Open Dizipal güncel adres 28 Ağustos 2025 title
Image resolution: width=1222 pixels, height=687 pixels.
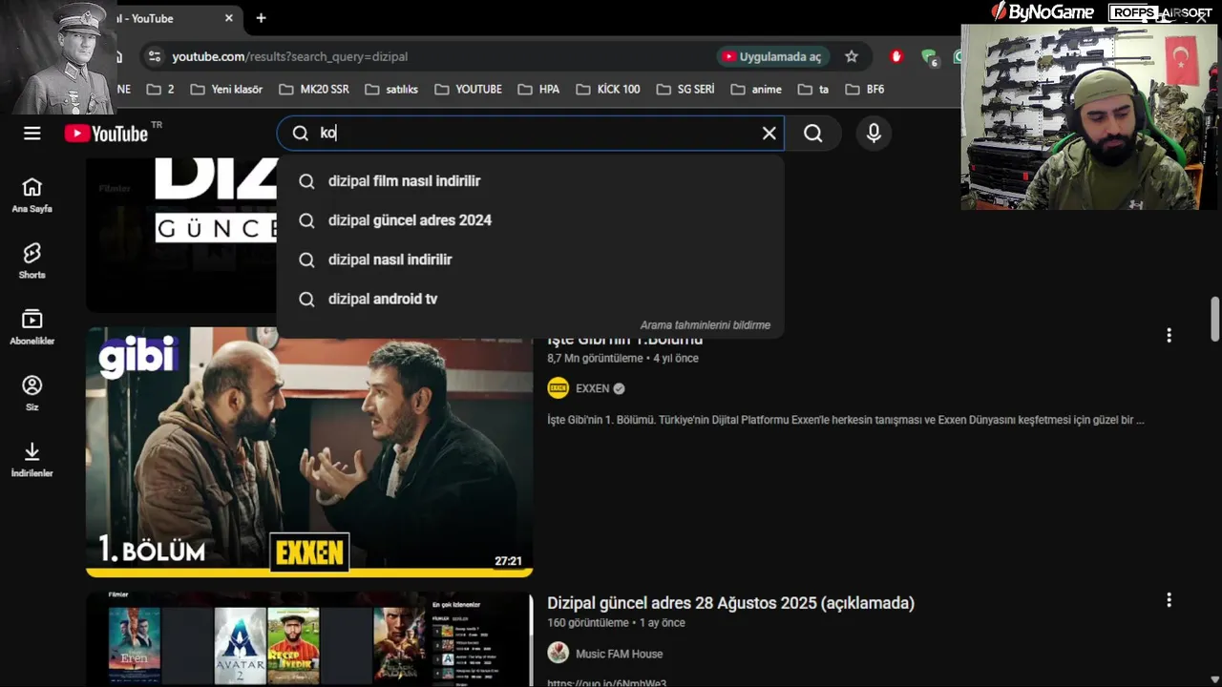[730, 603]
